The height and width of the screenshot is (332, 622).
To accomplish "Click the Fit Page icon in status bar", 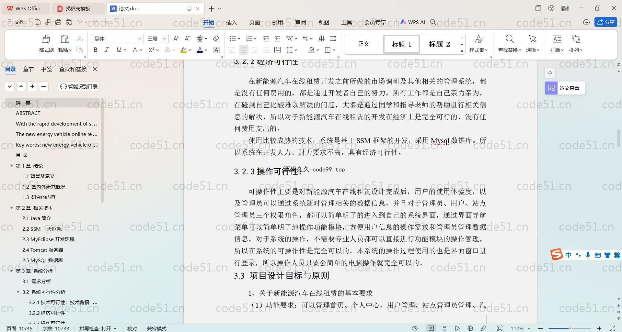I will click(x=500, y=328).
